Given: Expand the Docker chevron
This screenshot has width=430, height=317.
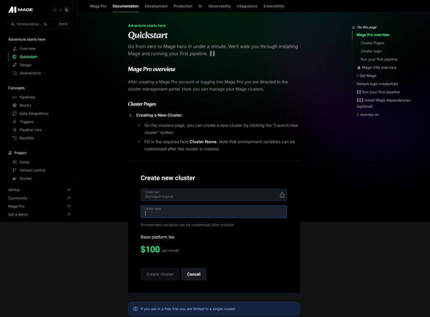Looking at the screenshot, I should coord(36,179).
